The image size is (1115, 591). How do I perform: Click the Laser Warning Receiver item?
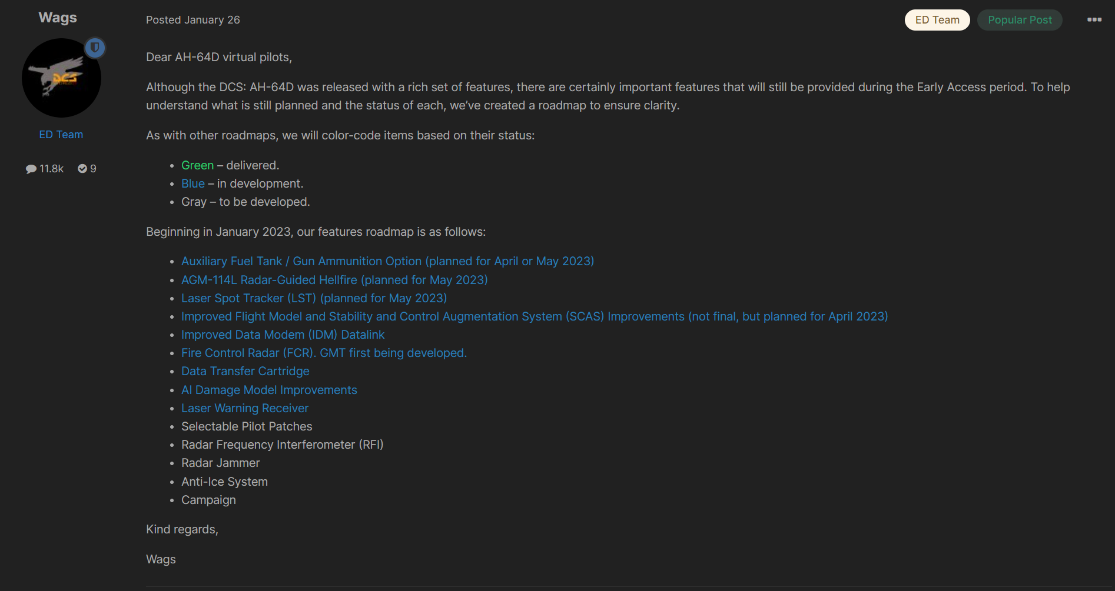pos(245,408)
